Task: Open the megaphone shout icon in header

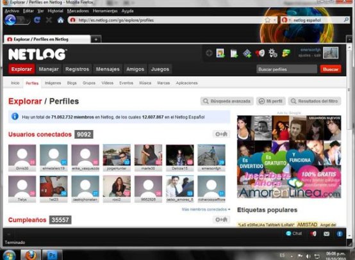Action: [x=260, y=53]
